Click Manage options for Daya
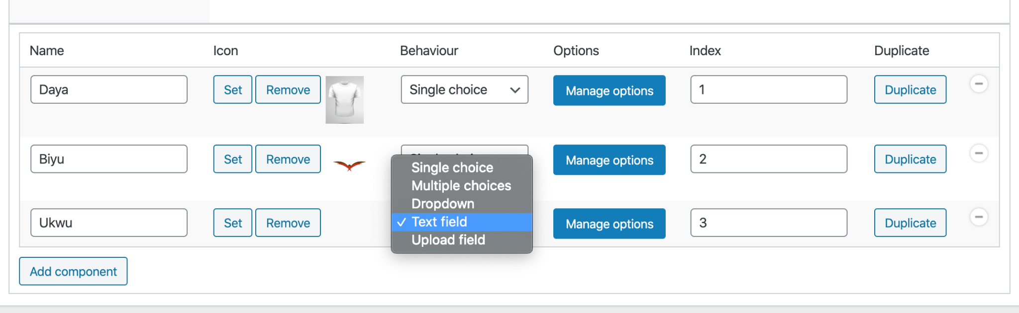 point(609,90)
